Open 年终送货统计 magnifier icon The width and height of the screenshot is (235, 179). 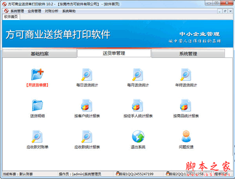tap(186, 75)
